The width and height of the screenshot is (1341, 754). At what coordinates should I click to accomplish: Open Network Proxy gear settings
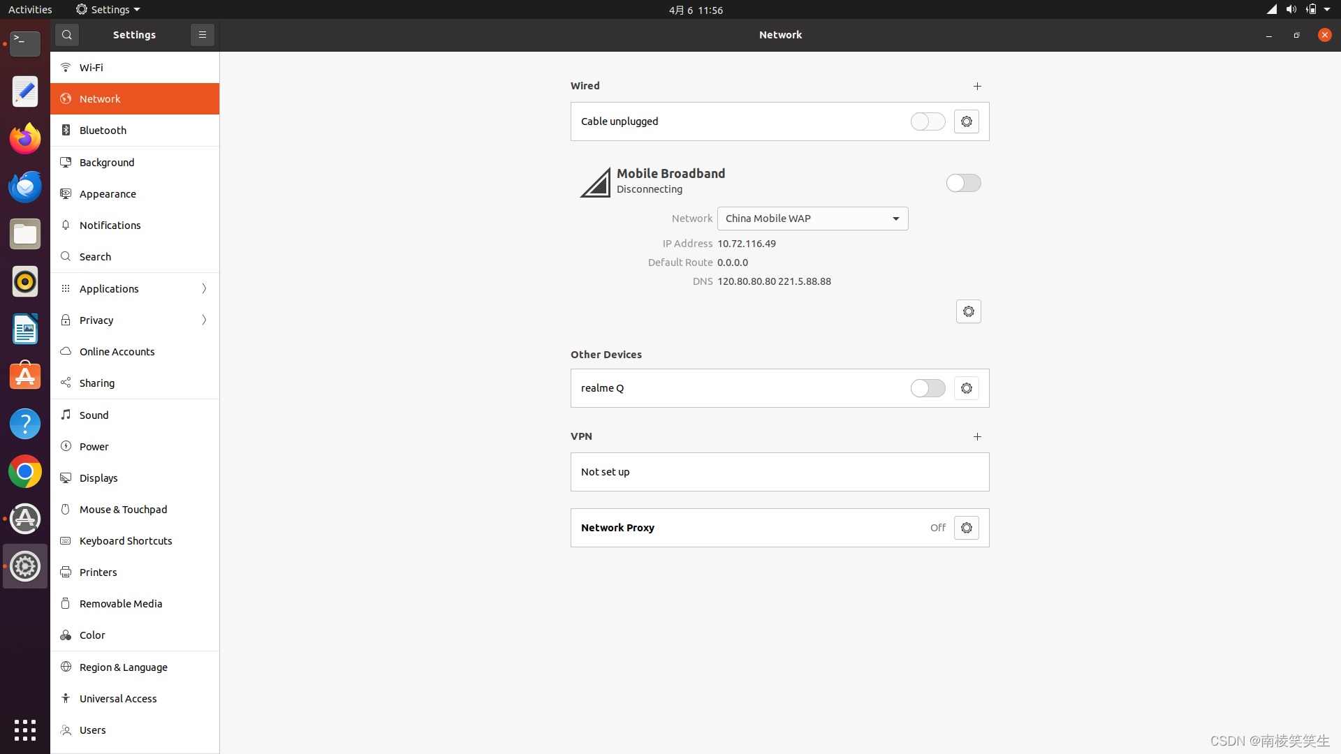pyautogui.click(x=967, y=528)
